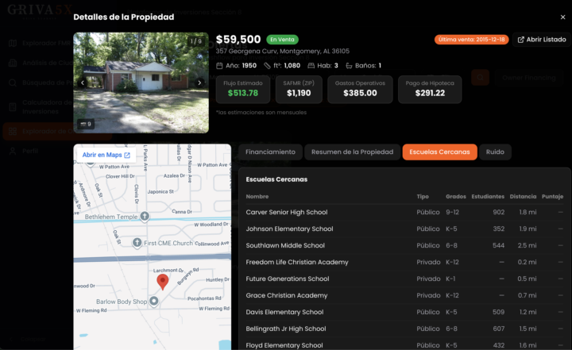This screenshot has height=350, width=572.
Task: Click the Flujo Estimado $513.78 card
Action: (x=243, y=90)
